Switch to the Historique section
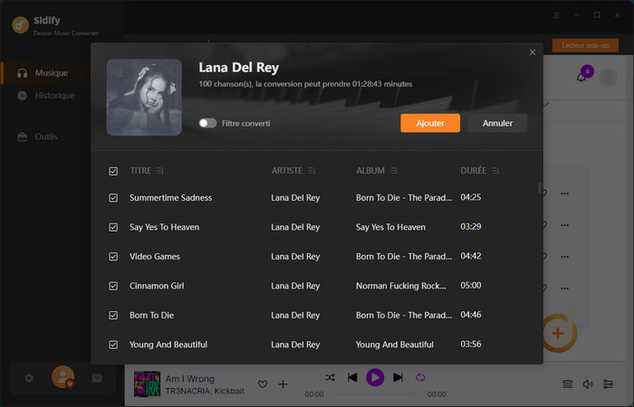 click(54, 96)
